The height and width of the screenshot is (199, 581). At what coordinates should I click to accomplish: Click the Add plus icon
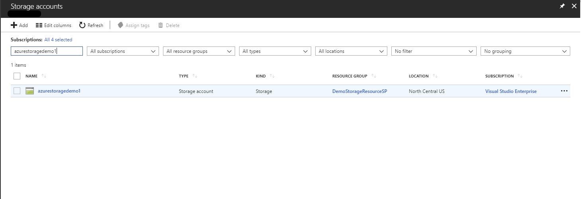[x=14, y=25]
